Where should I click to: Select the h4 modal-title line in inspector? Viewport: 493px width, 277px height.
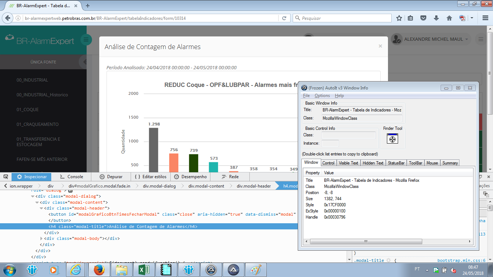149,227
